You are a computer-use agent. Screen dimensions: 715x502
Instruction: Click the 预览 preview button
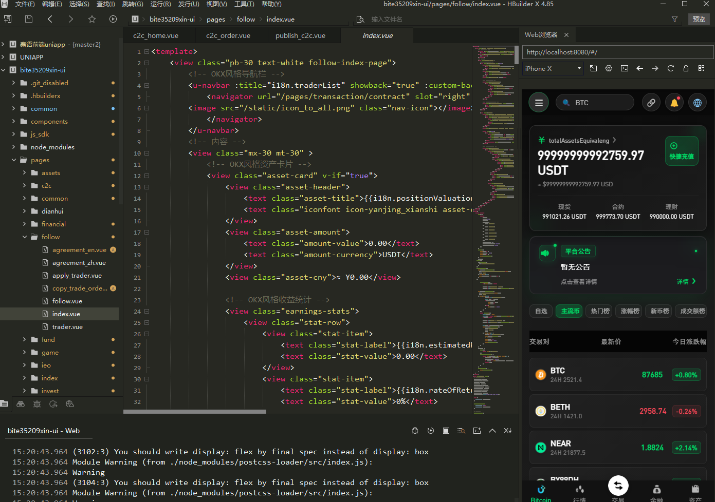[699, 19]
